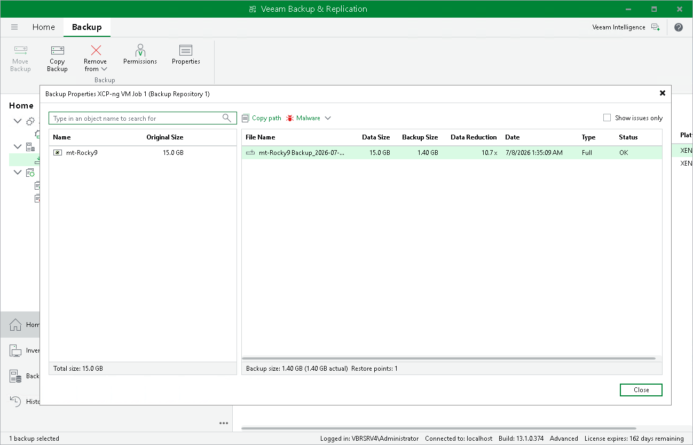
Task: Click the OK status cell
Action: (624, 153)
